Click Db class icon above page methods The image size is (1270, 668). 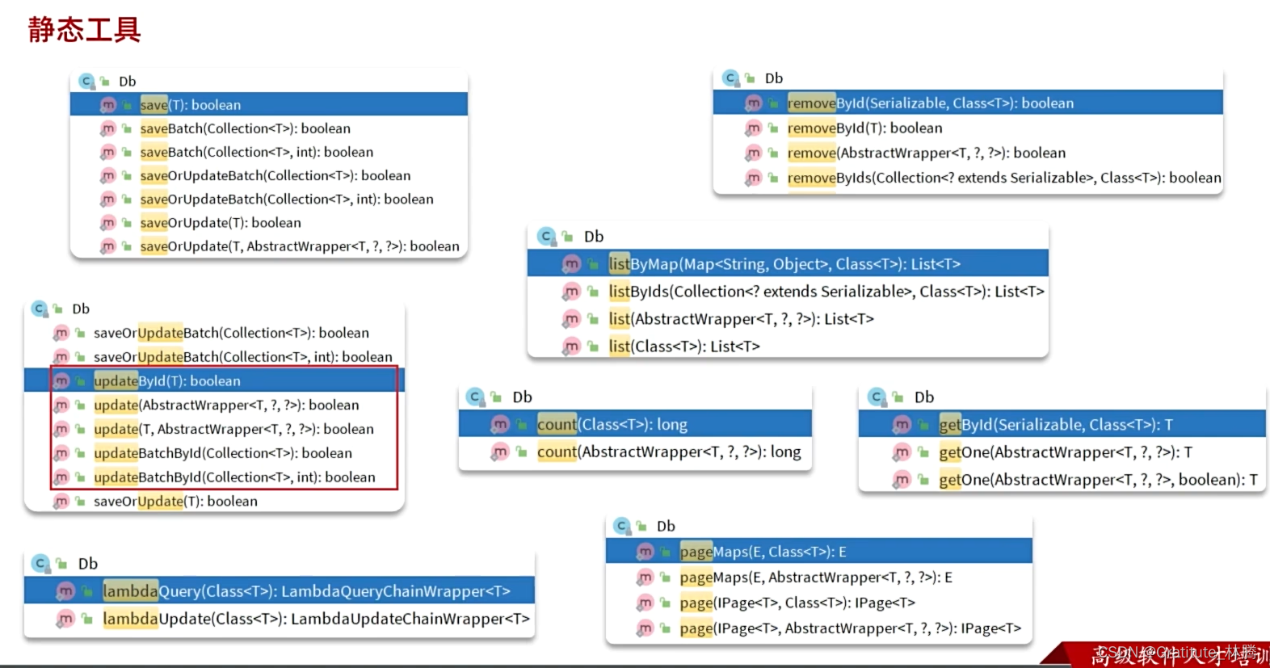tap(622, 527)
